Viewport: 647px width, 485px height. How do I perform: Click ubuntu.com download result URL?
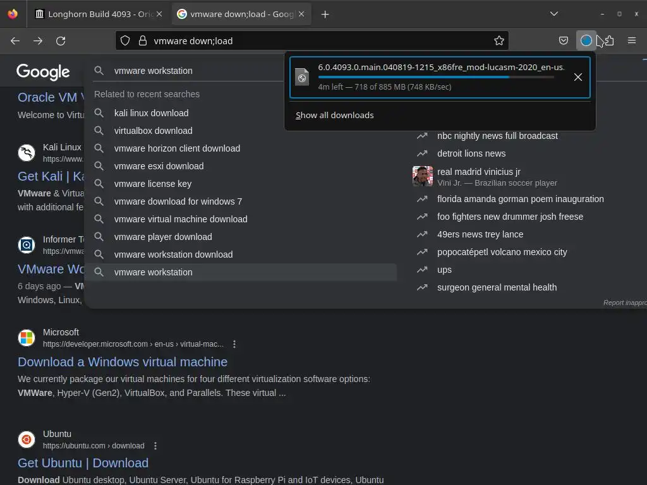[94, 446]
